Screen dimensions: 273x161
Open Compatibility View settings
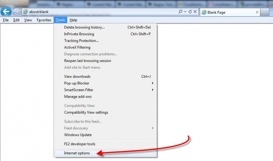pos(105,112)
